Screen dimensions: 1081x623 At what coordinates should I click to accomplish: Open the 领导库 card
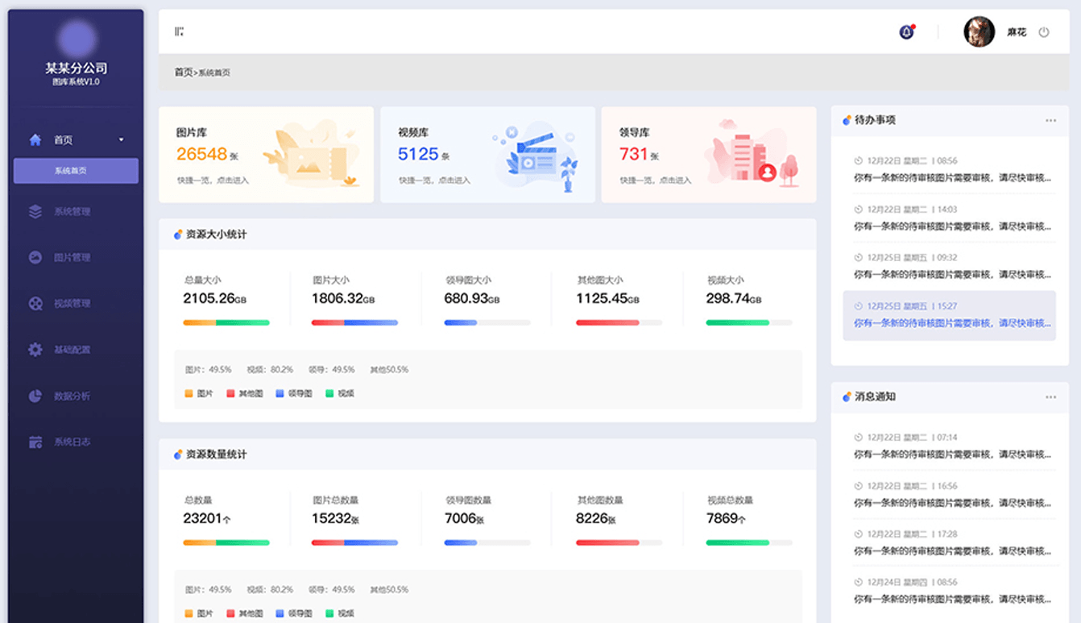pyautogui.click(x=709, y=155)
